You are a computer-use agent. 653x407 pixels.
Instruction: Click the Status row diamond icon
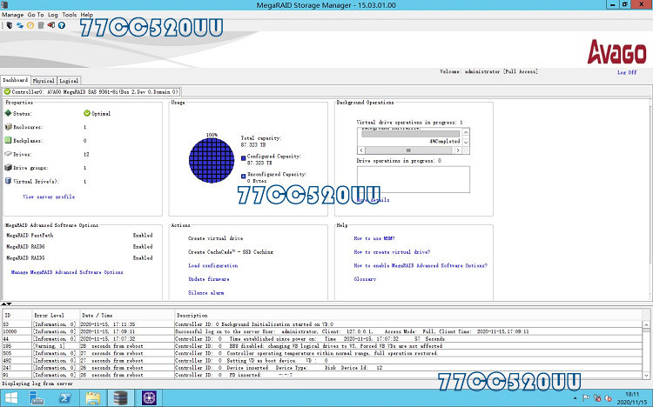tap(8, 113)
